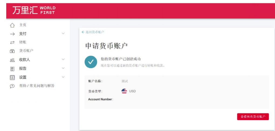The height and width of the screenshot is (131, 275).
Task: Open 帮助 / 常见问题与解答 page
Action: (x=37, y=86)
